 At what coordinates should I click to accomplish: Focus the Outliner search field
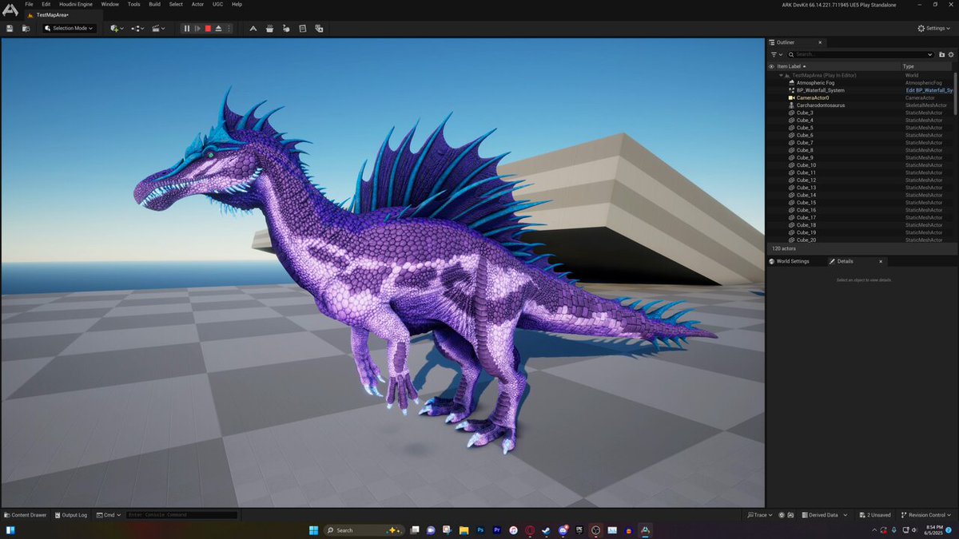(x=859, y=54)
